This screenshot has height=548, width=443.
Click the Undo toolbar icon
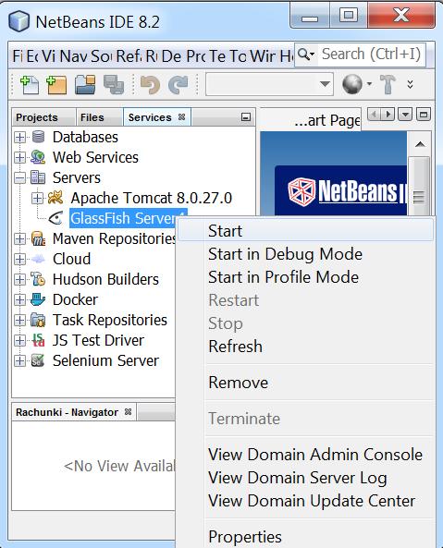click(150, 85)
